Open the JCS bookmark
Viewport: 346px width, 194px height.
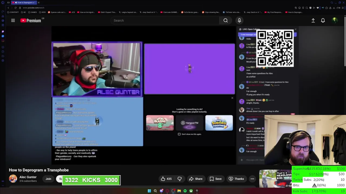(x=72, y=12)
